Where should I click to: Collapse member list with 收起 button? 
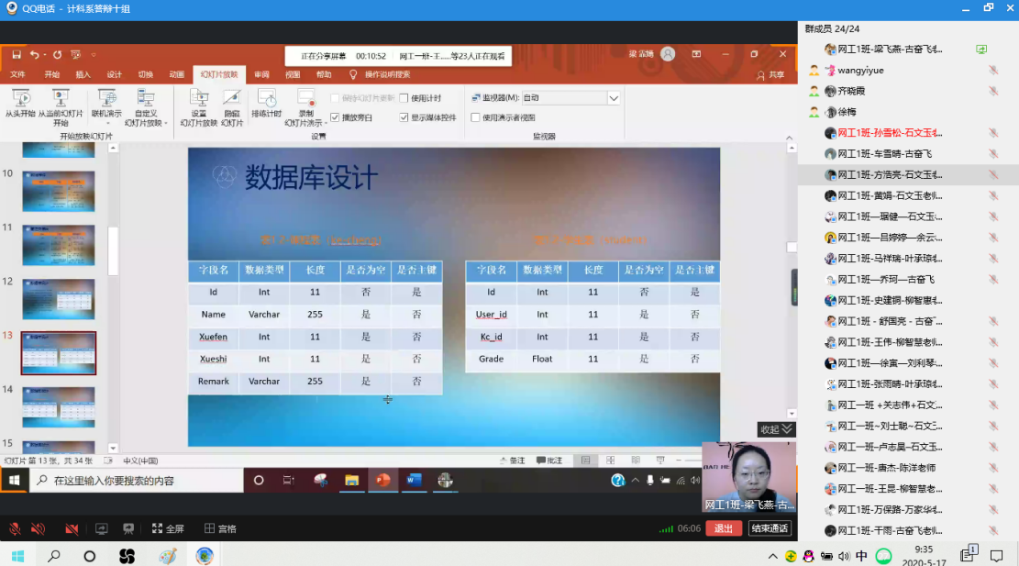click(x=775, y=429)
